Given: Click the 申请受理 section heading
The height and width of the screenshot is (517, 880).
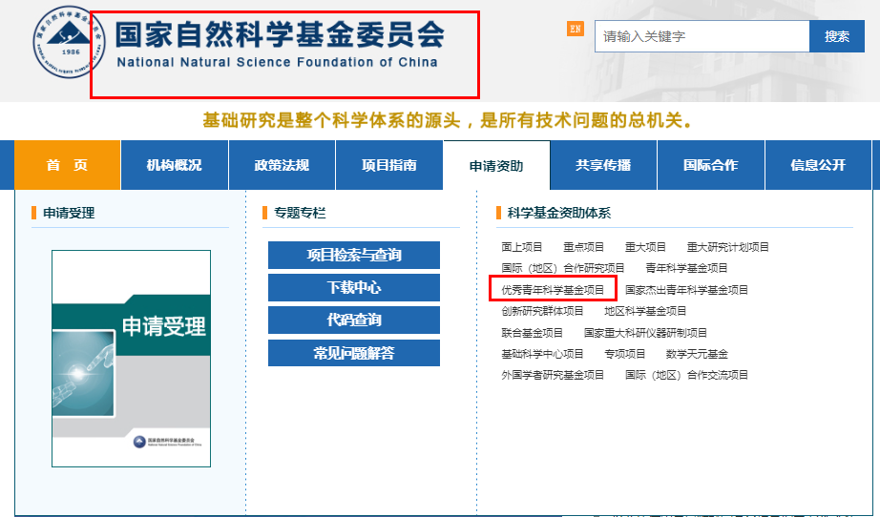Looking at the screenshot, I should (69, 213).
